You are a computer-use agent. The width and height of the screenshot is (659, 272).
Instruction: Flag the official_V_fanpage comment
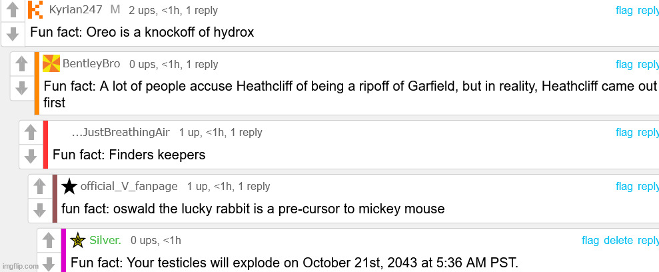pos(624,187)
